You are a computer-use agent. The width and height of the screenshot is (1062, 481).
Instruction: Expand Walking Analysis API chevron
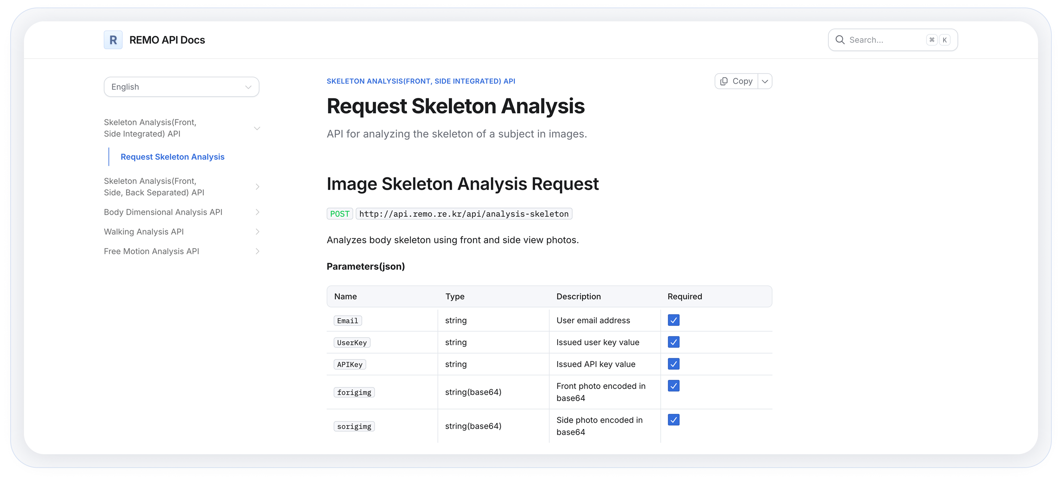tap(257, 232)
